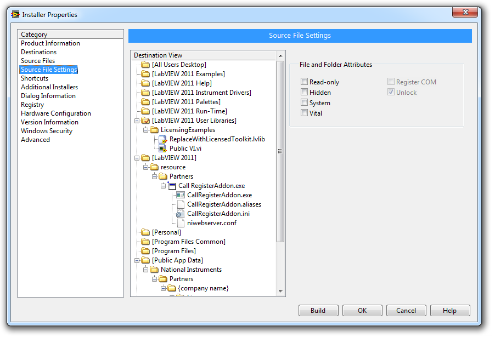The image size is (495, 337).
Task: Click the LabVIEW 2011 Palettes folder icon
Action: [145, 102]
